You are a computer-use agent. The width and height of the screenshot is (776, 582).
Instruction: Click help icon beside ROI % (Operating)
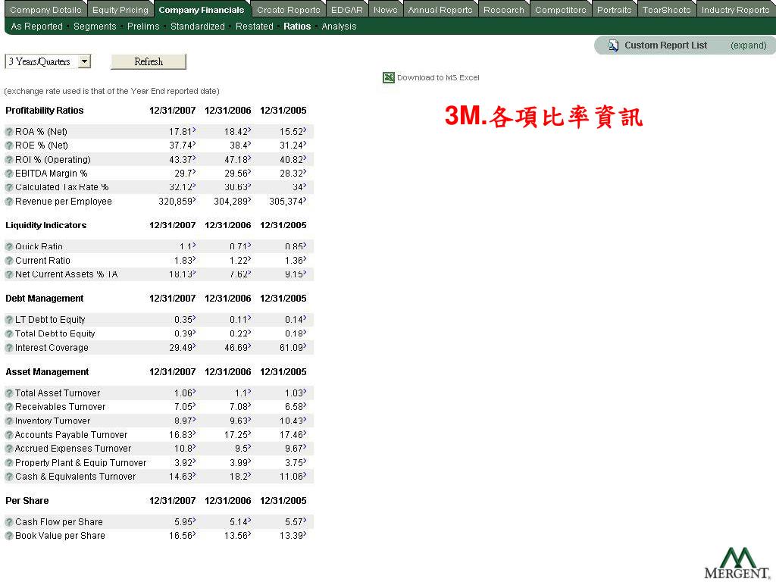(9, 160)
